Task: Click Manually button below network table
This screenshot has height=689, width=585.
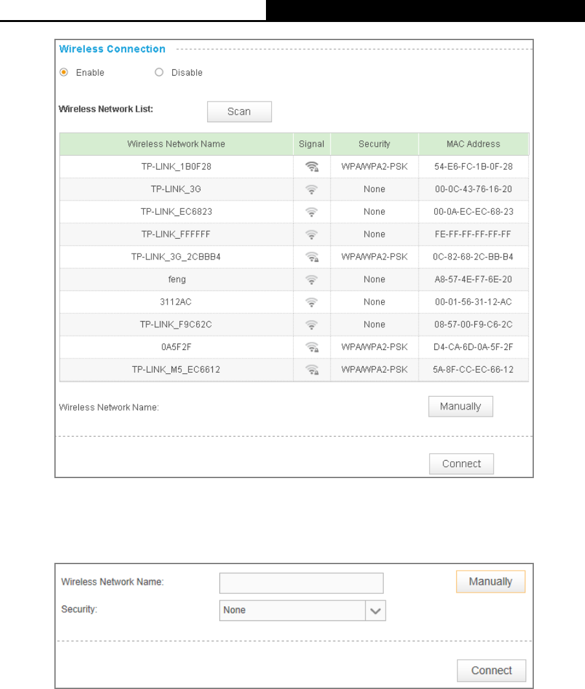Action: (x=461, y=406)
